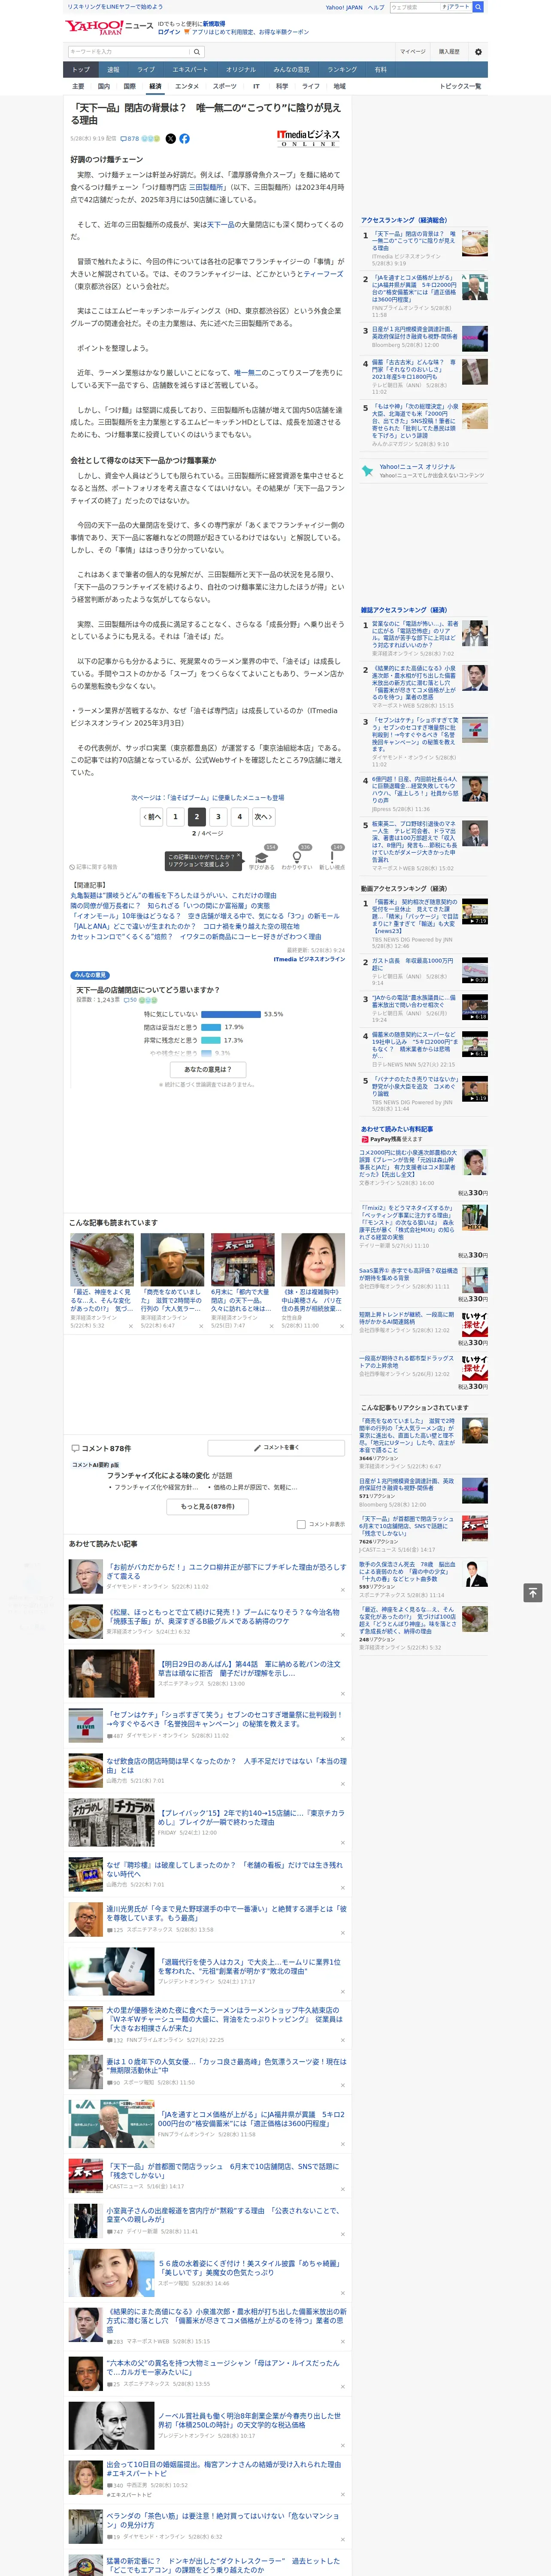The height and width of the screenshot is (2576, 551).
Task: Open the みんなの意見 blue label
Action: 90,975
